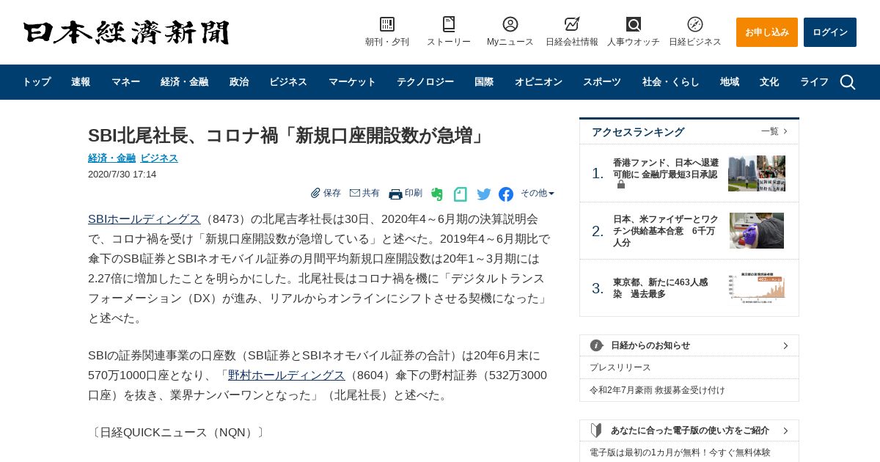Open ranking article 東京都、新たに463人感染
The width and height of the screenshot is (880, 462).
click(x=661, y=287)
